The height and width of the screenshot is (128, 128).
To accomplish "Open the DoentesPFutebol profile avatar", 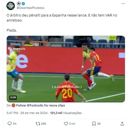I will (x=11, y=6).
